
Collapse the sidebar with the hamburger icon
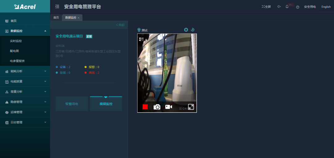click(x=57, y=6)
